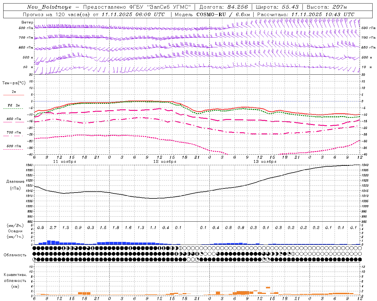Click the date label "13 ноября"
Viewport: 377px width, 301px height.
coord(265,162)
